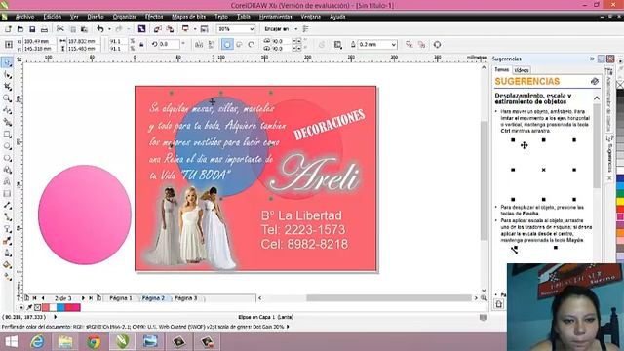This screenshot has width=624, height=351.
Task: Convert the ellipse to curves
Action: [437, 45]
